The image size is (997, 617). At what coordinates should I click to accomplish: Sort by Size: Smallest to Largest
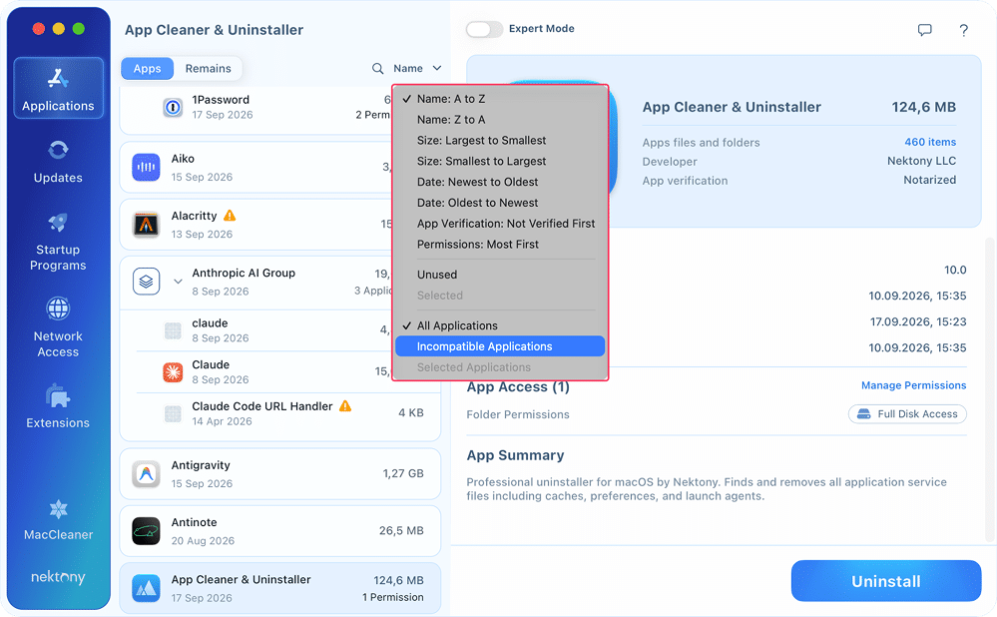click(x=500, y=162)
